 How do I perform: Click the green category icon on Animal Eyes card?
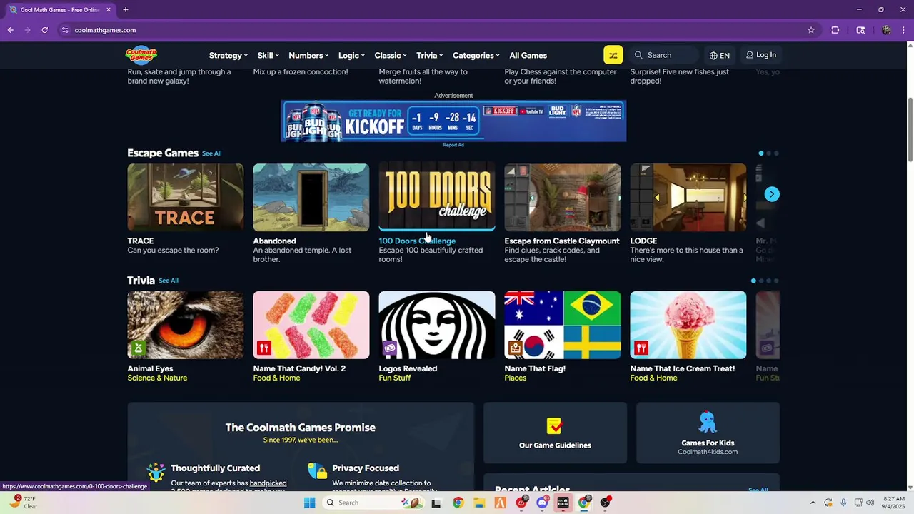click(x=139, y=348)
